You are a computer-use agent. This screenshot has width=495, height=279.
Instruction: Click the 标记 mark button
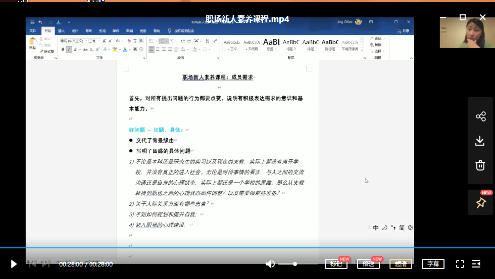point(336,264)
